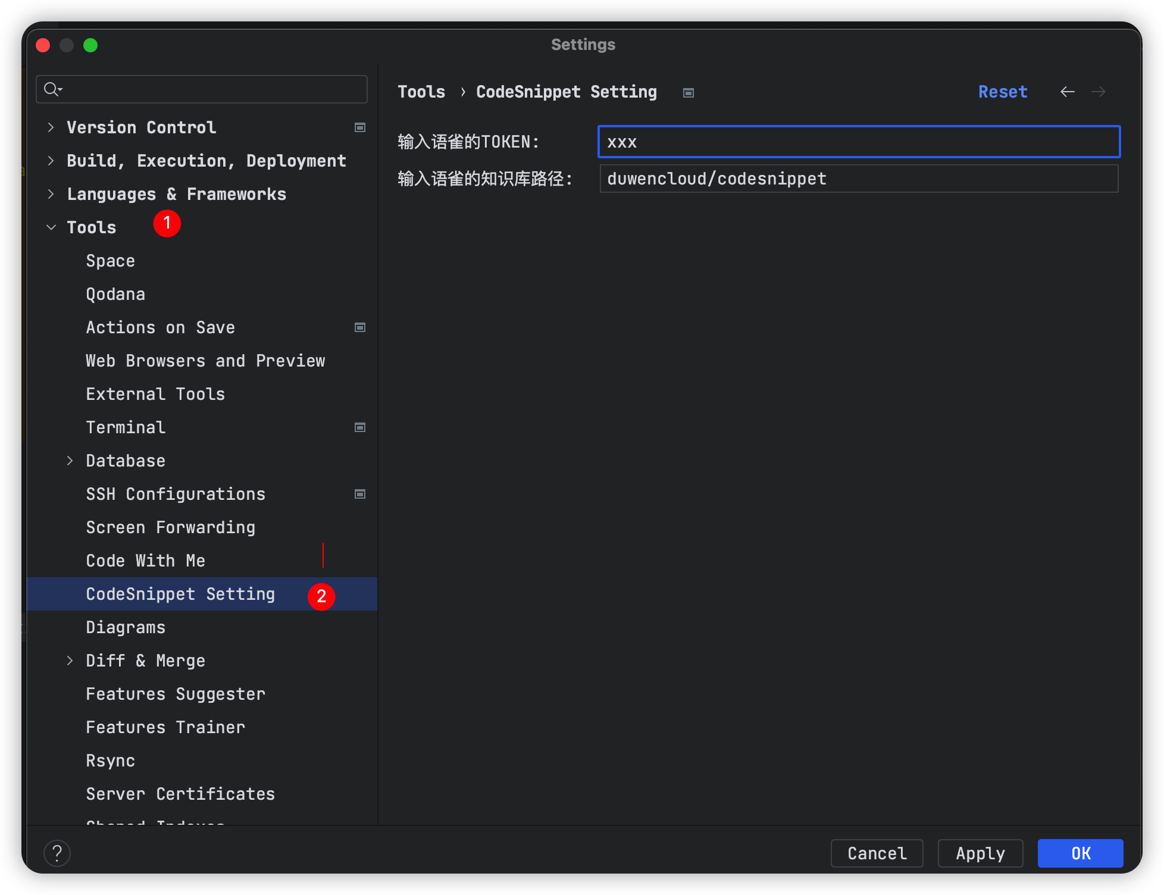Select Qodana settings page

point(115,294)
